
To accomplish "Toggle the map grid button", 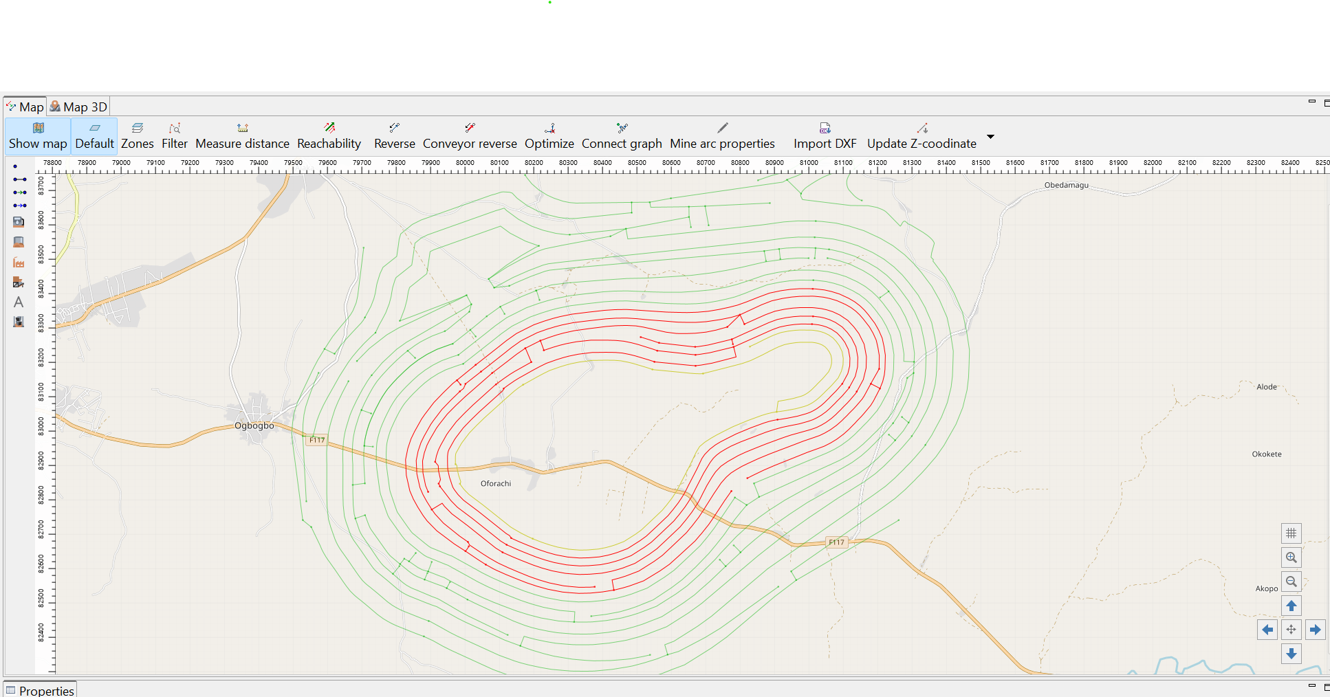I will coord(1291,533).
